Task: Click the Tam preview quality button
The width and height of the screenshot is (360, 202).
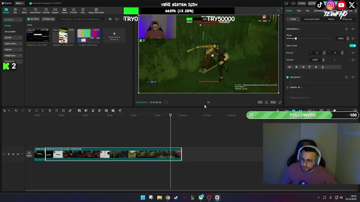Action: [260, 102]
